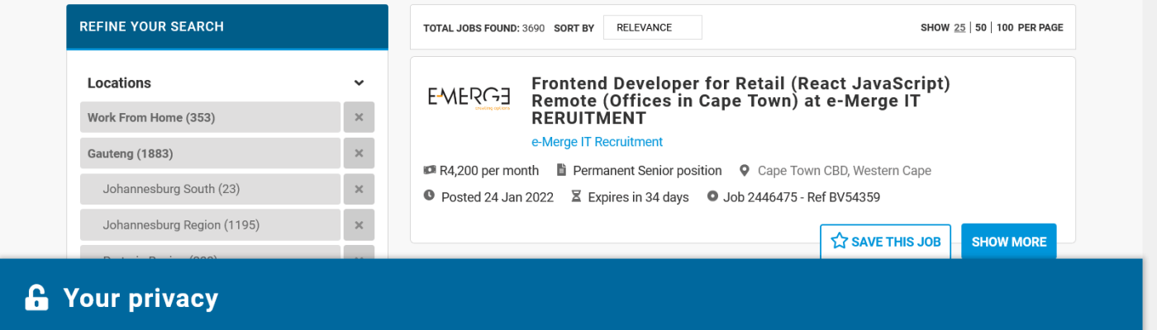Select Johannesburg South (23) sub-location
Viewport: 1157px width, 330px height.
tap(210, 189)
